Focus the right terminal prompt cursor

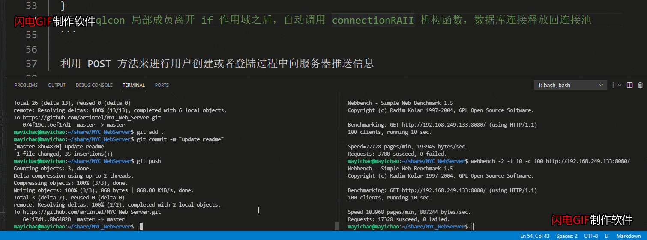pyautogui.click(x=473, y=226)
